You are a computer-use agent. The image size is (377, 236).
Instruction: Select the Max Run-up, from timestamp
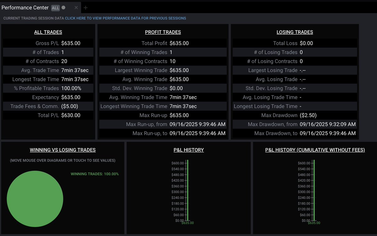click(198, 124)
